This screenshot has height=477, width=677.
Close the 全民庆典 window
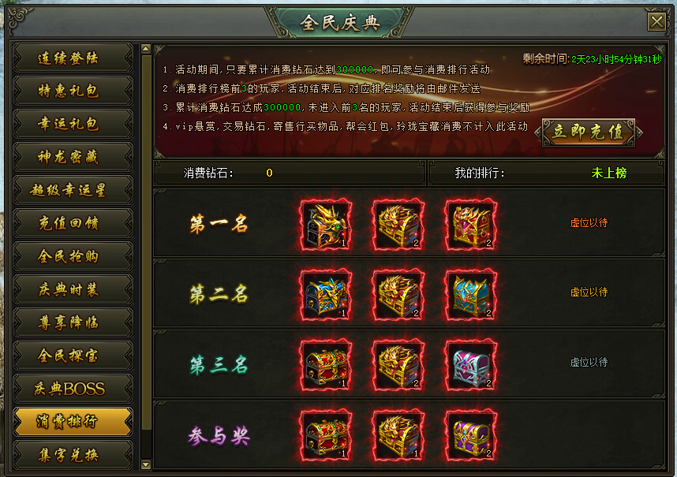pyautogui.click(x=656, y=21)
